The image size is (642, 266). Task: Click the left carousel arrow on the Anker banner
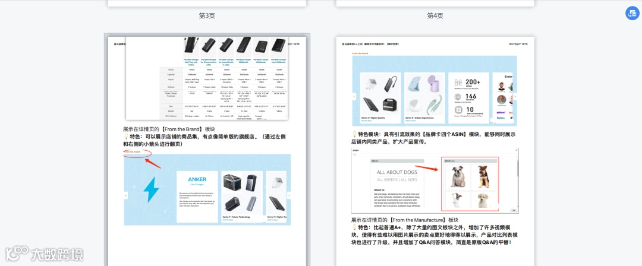125,195
